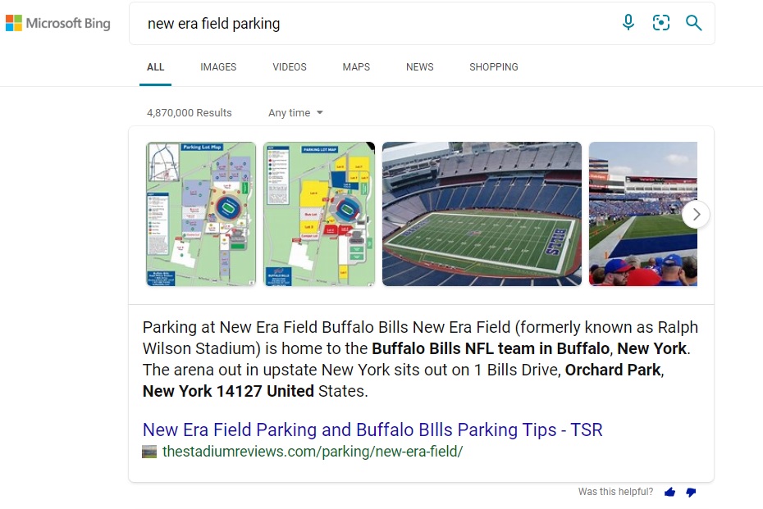Click the thestadiumreviews.com URL link
Image resolution: width=763 pixels, height=509 pixels.
[x=313, y=452]
